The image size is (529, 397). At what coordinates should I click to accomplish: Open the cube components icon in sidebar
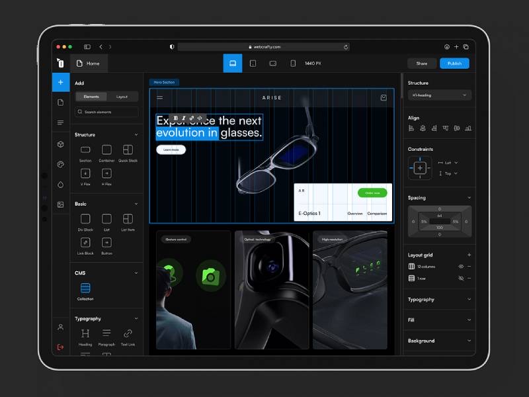pos(61,144)
